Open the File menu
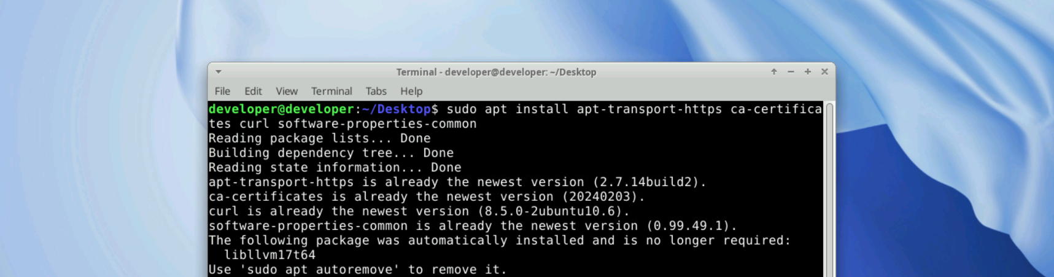The image size is (1054, 277). [222, 91]
